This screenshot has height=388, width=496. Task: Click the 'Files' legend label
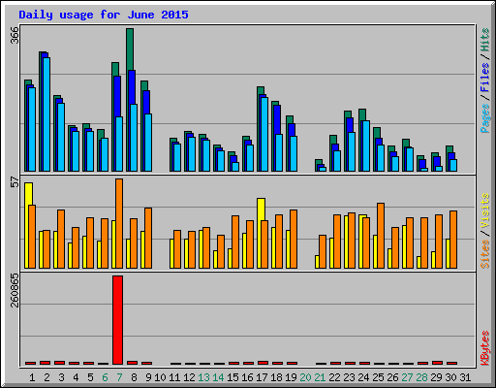pos(485,77)
